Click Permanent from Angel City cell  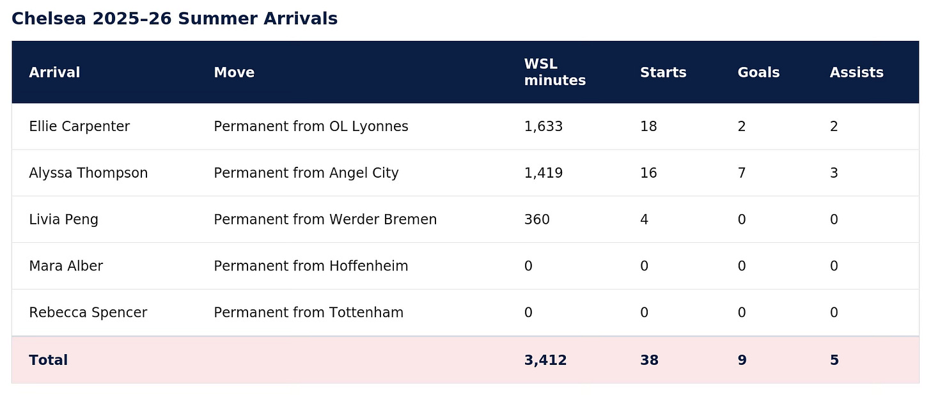[306, 173]
